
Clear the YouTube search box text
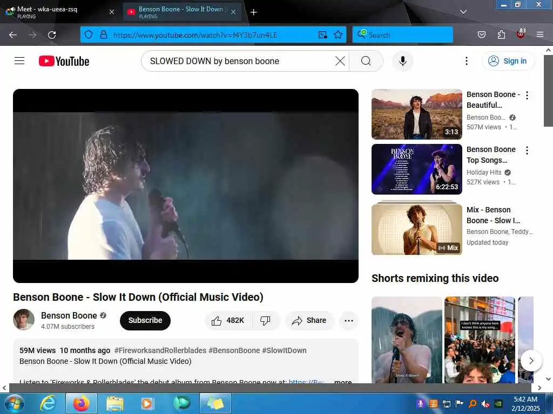[340, 61]
